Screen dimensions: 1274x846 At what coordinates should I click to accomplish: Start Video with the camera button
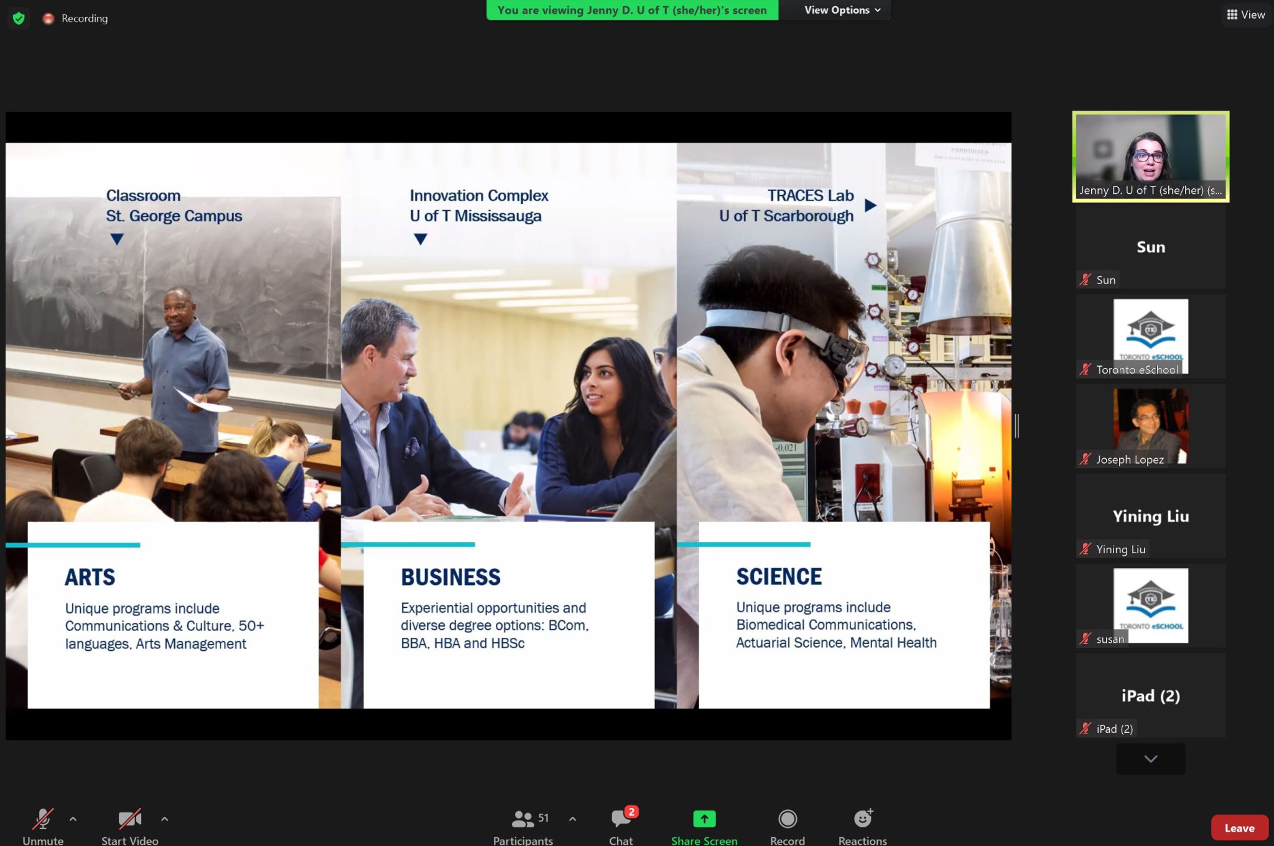[130, 827]
